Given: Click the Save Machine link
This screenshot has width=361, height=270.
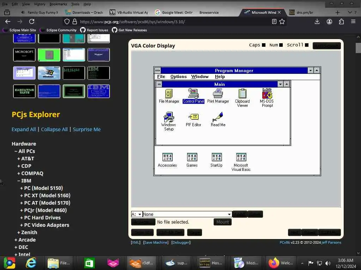Looking at the screenshot, I should pyautogui.click(x=156, y=243).
